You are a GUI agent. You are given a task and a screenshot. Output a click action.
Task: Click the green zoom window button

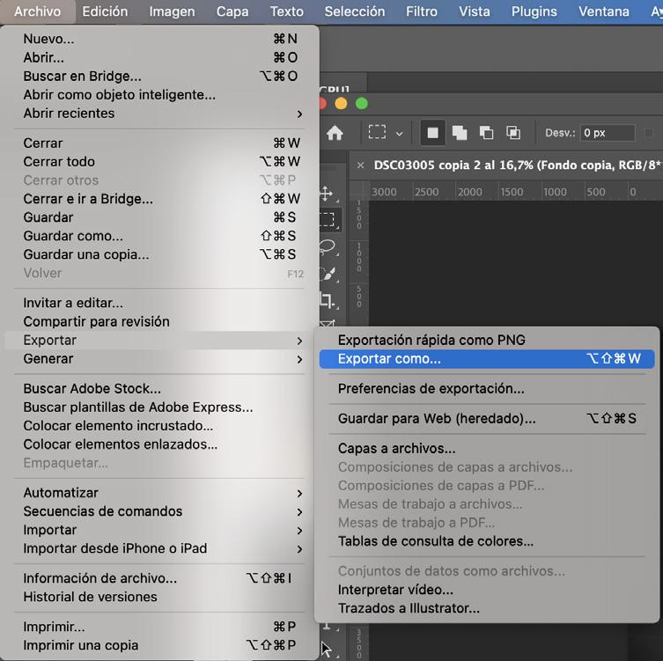click(362, 104)
